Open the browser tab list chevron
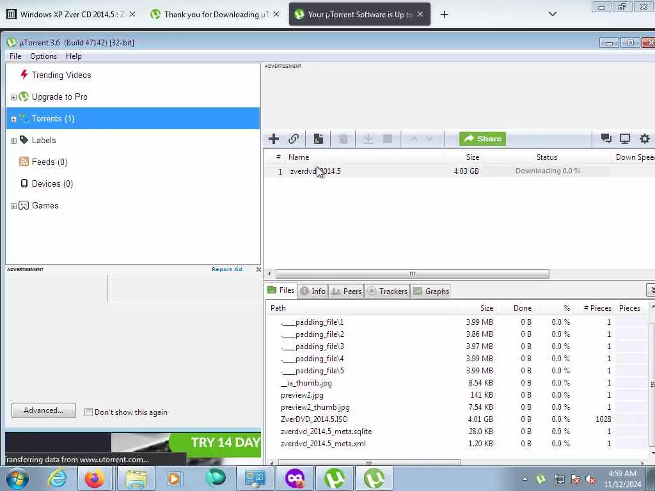Viewport: 655px width, 491px height. point(552,14)
